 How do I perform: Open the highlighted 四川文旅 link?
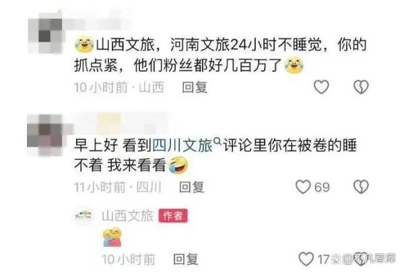click(182, 146)
